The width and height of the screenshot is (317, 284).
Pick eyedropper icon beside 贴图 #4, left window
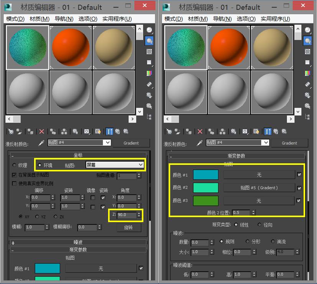(x=41, y=143)
